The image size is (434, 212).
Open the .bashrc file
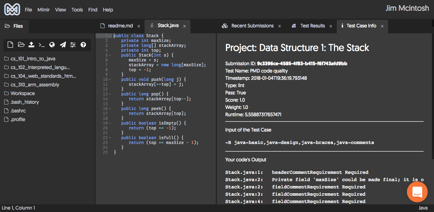(x=15, y=110)
